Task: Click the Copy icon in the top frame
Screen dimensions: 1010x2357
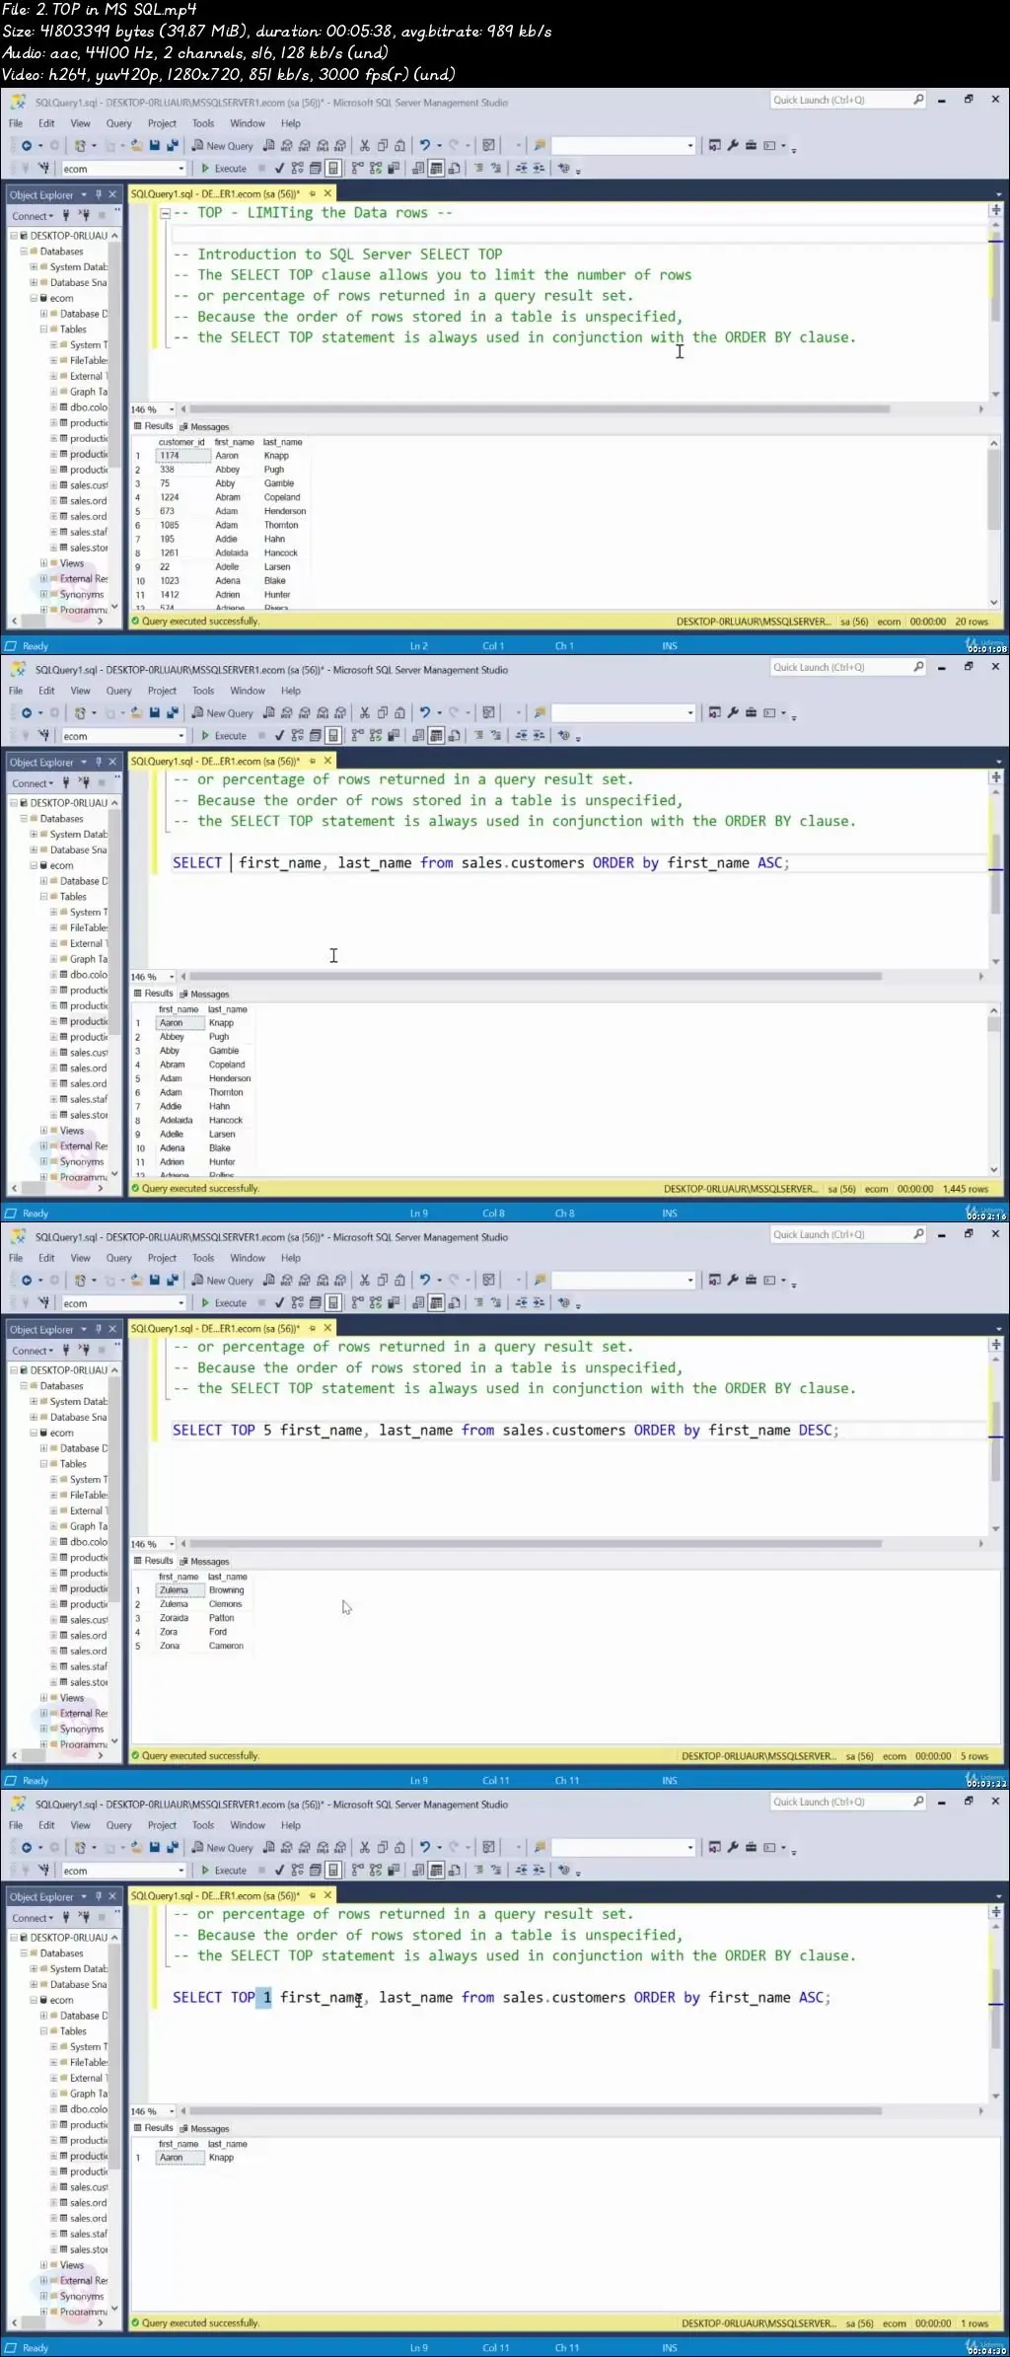Action: point(383,146)
